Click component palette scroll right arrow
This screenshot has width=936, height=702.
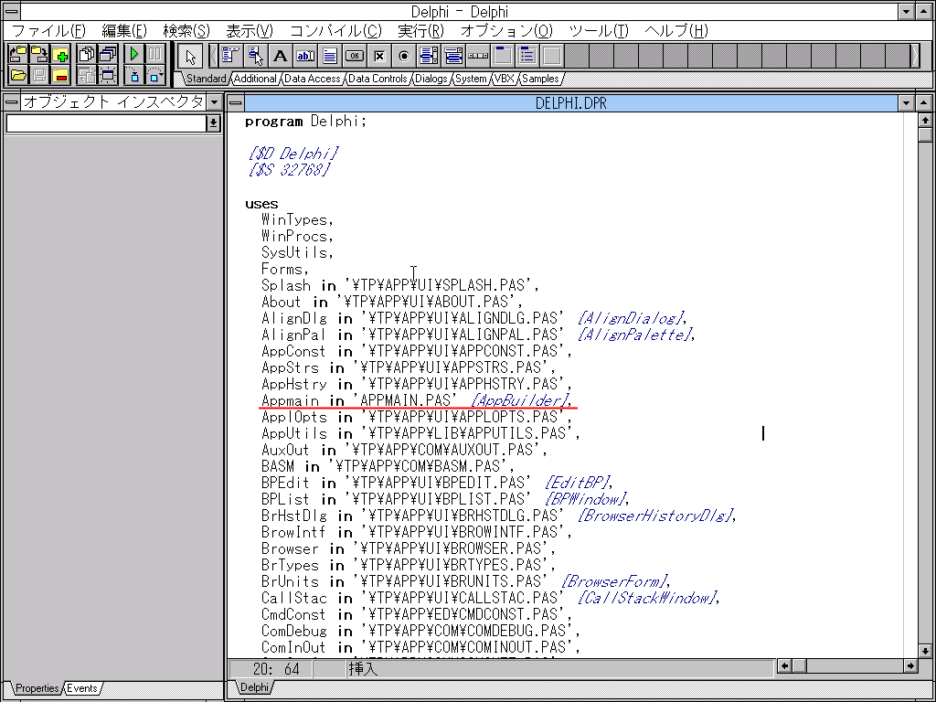[915, 56]
